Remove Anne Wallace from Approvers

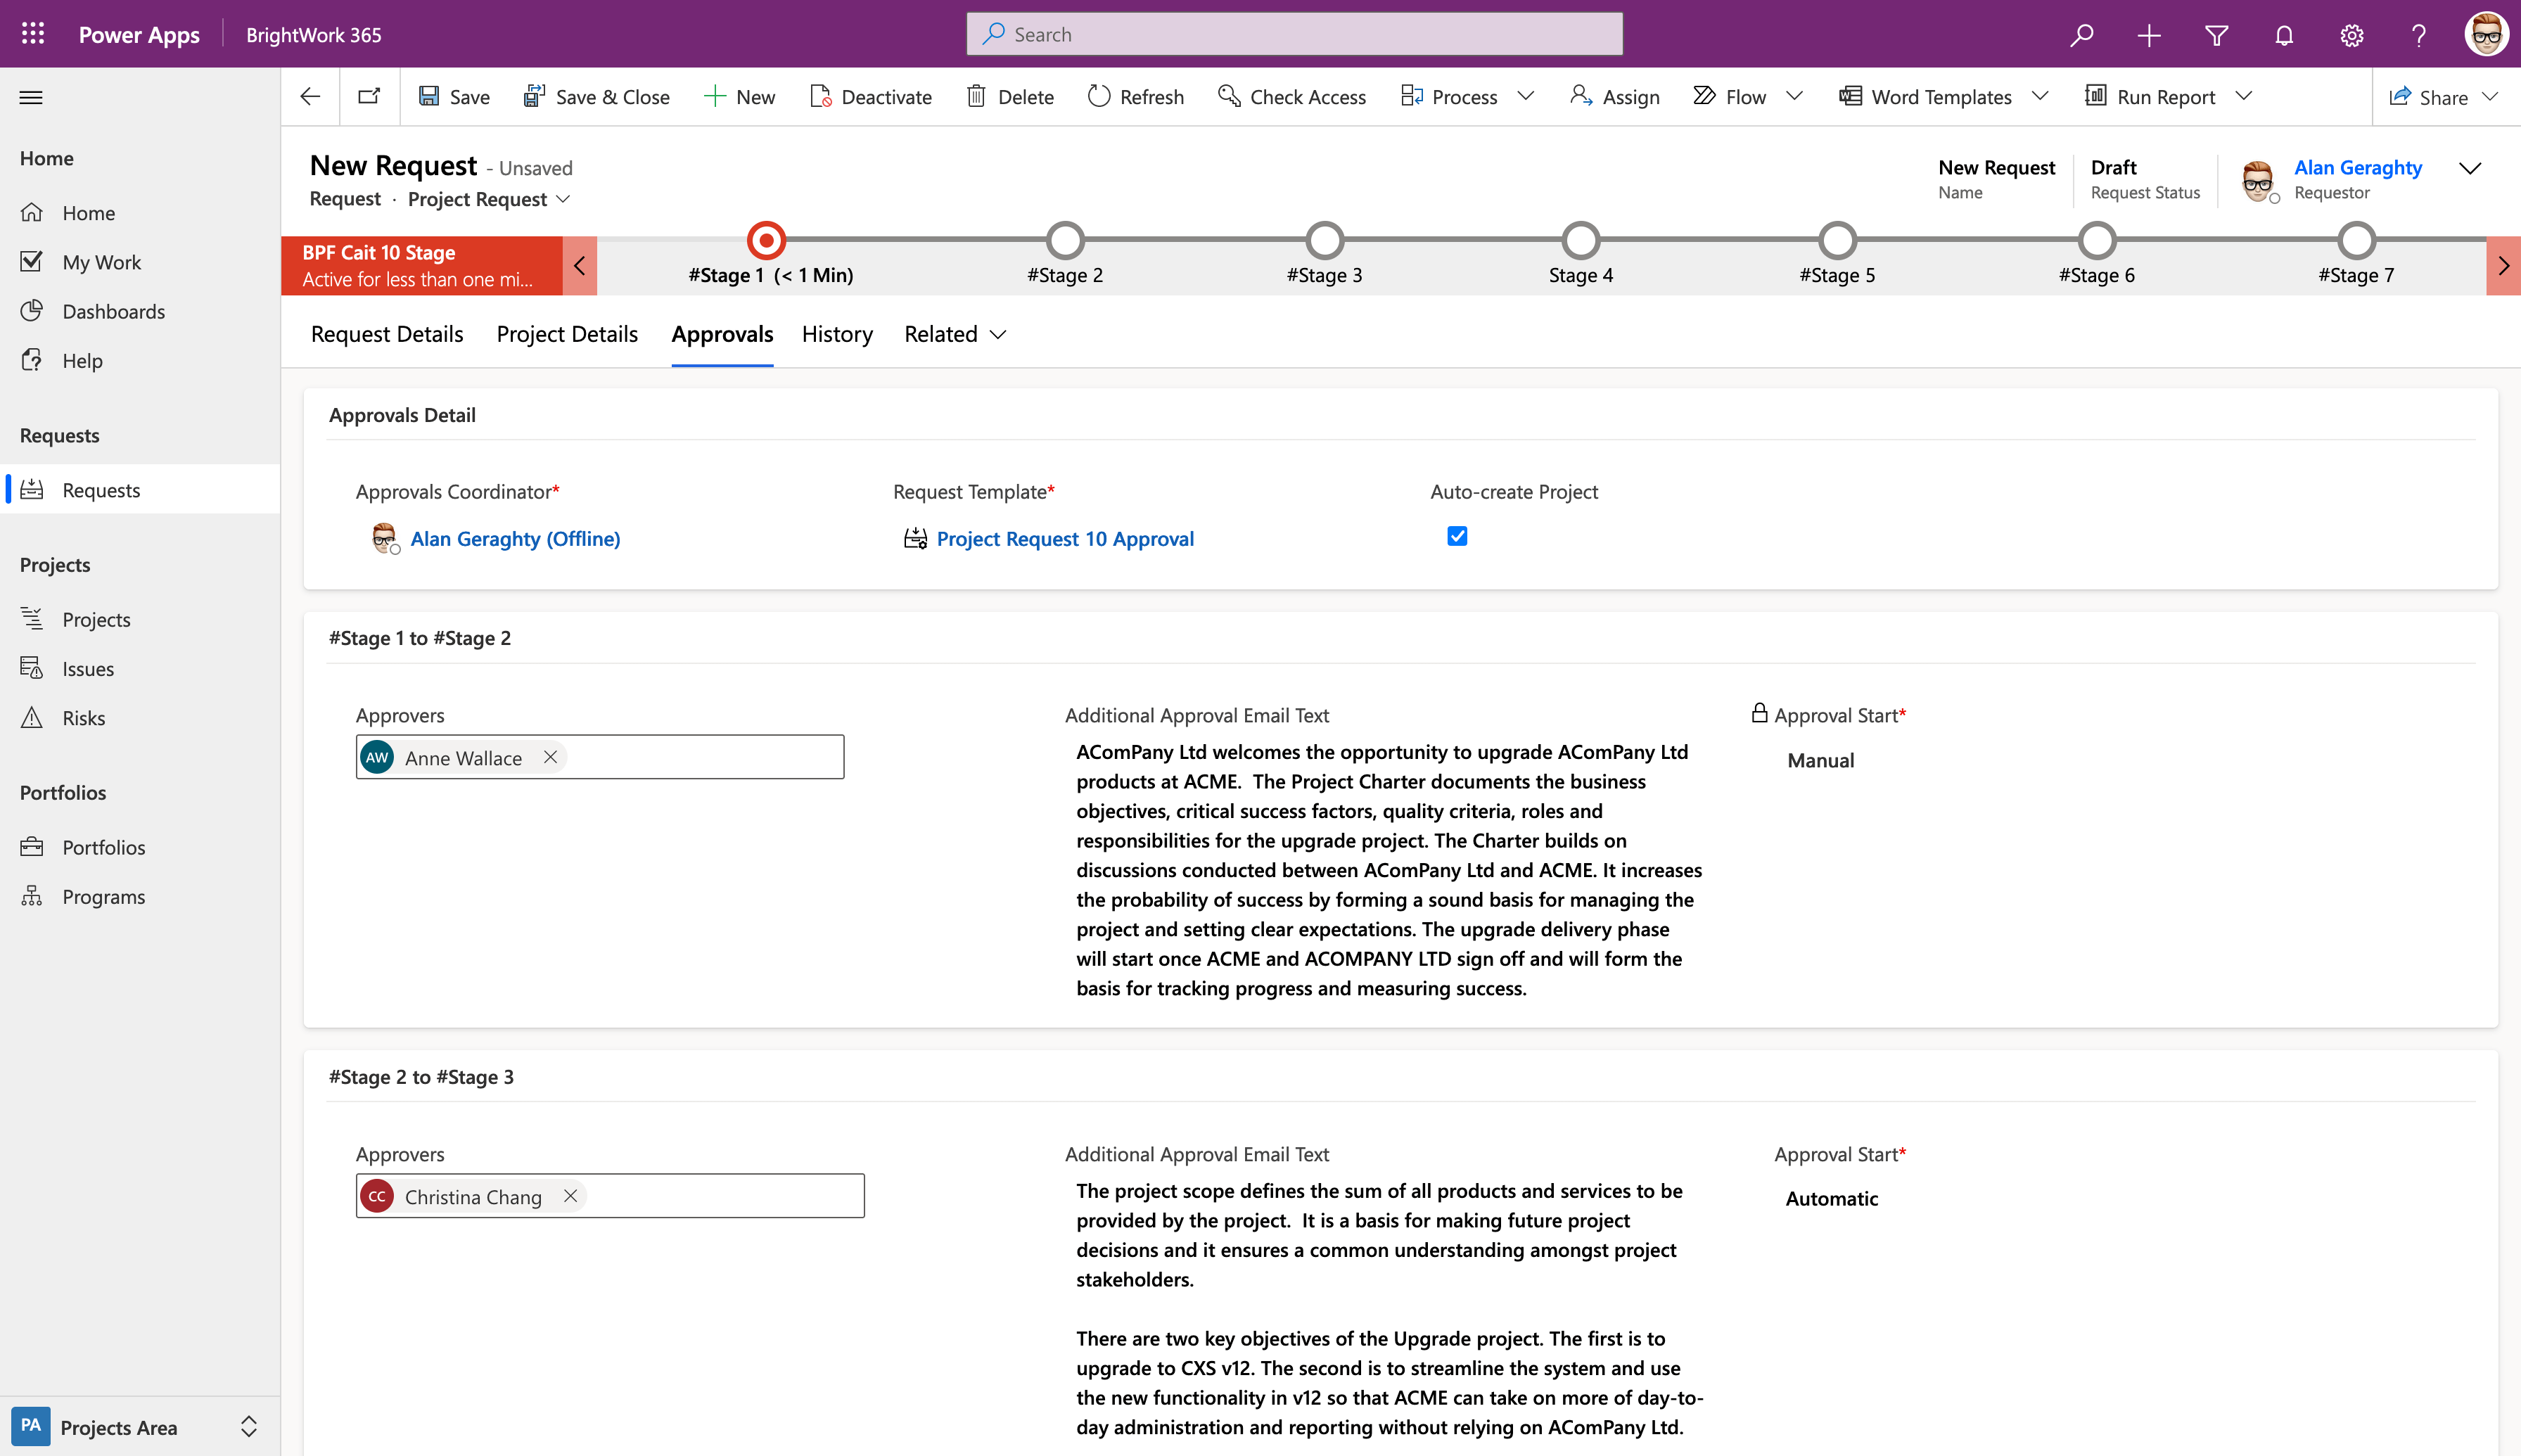tap(550, 757)
